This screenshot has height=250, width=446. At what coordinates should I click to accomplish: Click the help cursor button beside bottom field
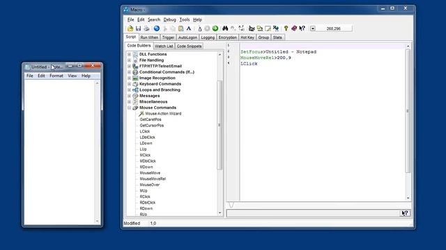[405, 213]
